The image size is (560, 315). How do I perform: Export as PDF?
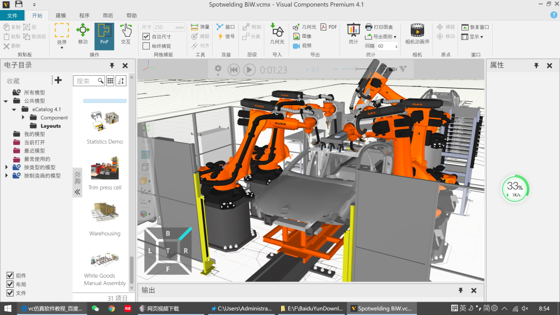[x=328, y=27]
